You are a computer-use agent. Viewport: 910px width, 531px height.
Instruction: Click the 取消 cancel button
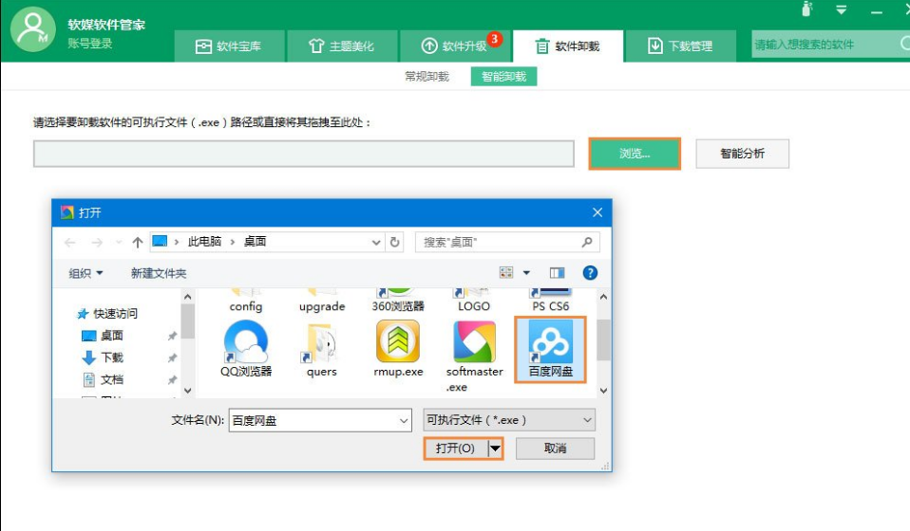[x=555, y=449]
